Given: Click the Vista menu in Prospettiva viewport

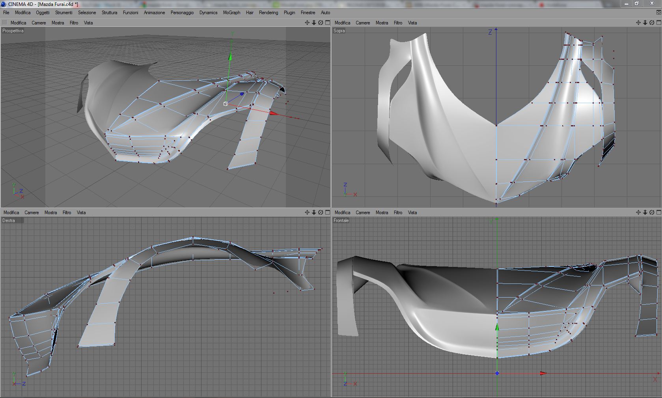Looking at the screenshot, I should pos(88,23).
